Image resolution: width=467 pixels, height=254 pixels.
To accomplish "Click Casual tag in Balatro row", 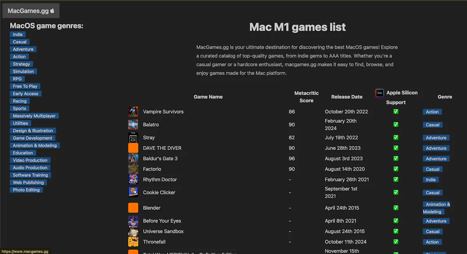I will tap(433, 125).
